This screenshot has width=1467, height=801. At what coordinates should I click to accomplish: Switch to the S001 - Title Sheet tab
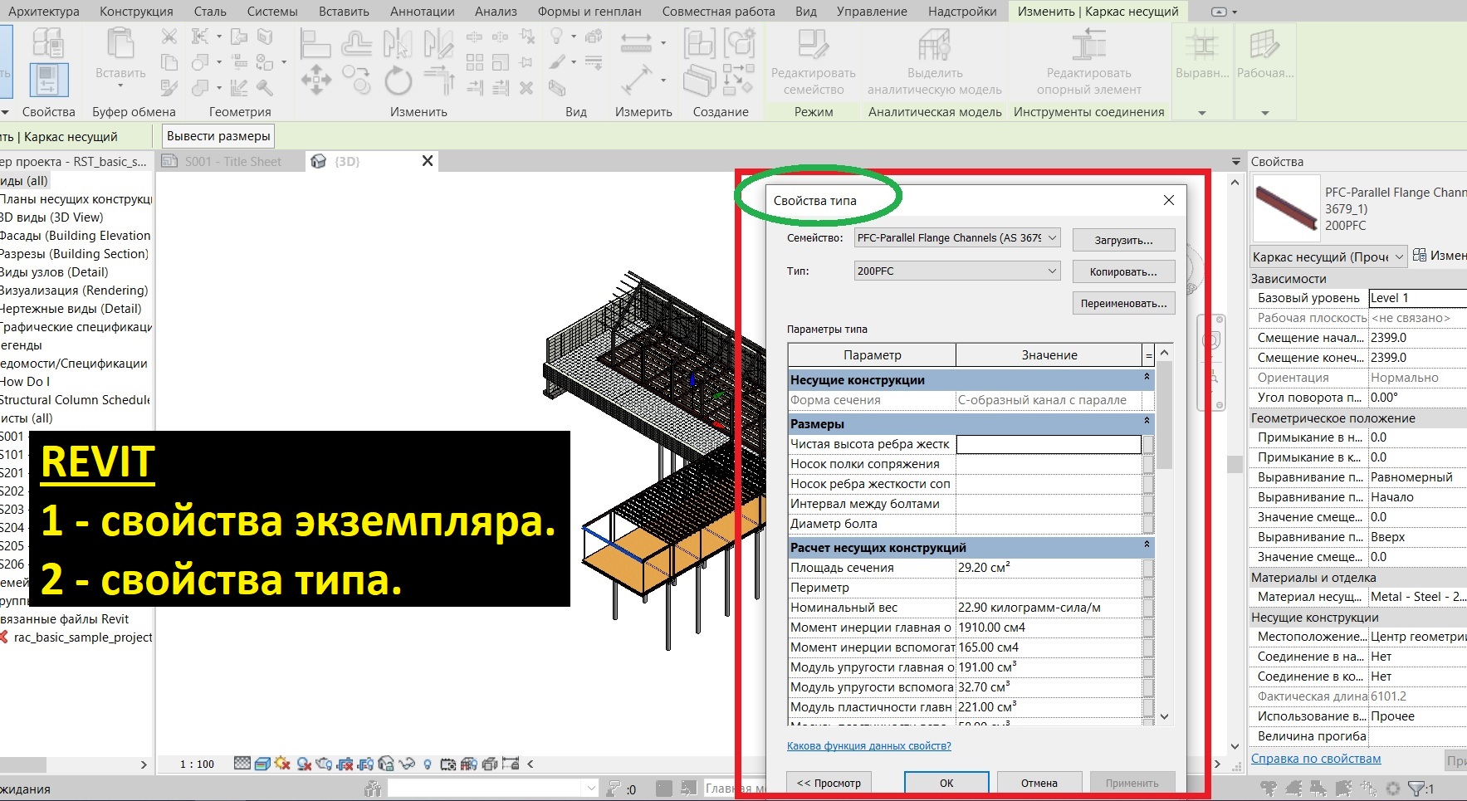click(x=232, y=160)
